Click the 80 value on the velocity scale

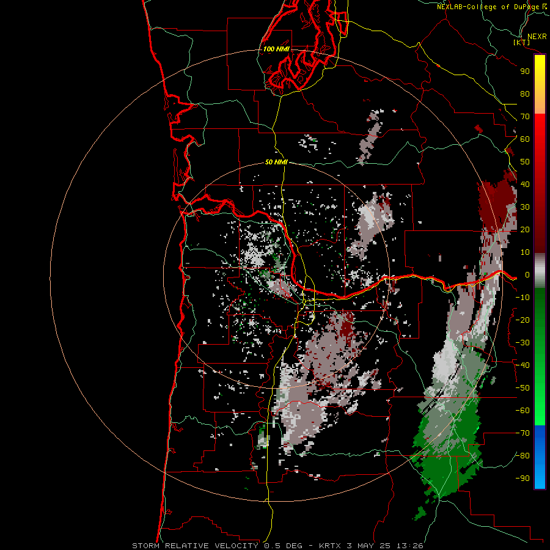[525, 94]
